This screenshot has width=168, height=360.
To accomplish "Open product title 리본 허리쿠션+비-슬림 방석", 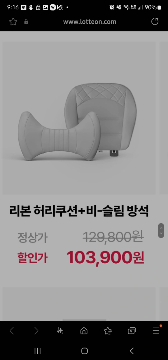I will (x=79, y=211).
